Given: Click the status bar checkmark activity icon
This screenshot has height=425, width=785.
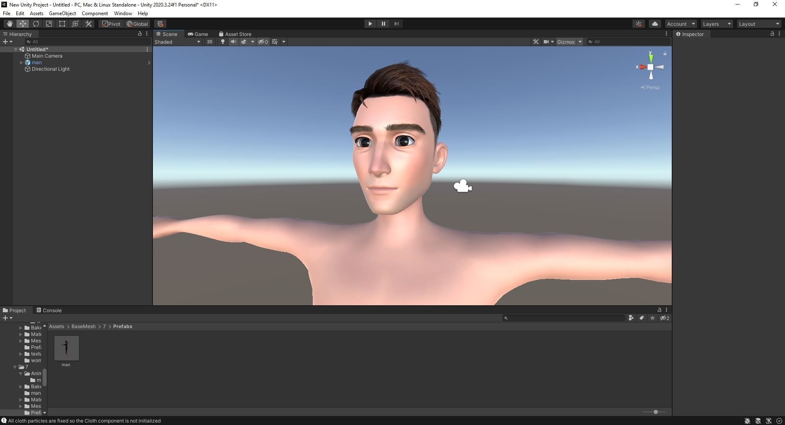Looking at the screenshot, I should coord(779,421).
